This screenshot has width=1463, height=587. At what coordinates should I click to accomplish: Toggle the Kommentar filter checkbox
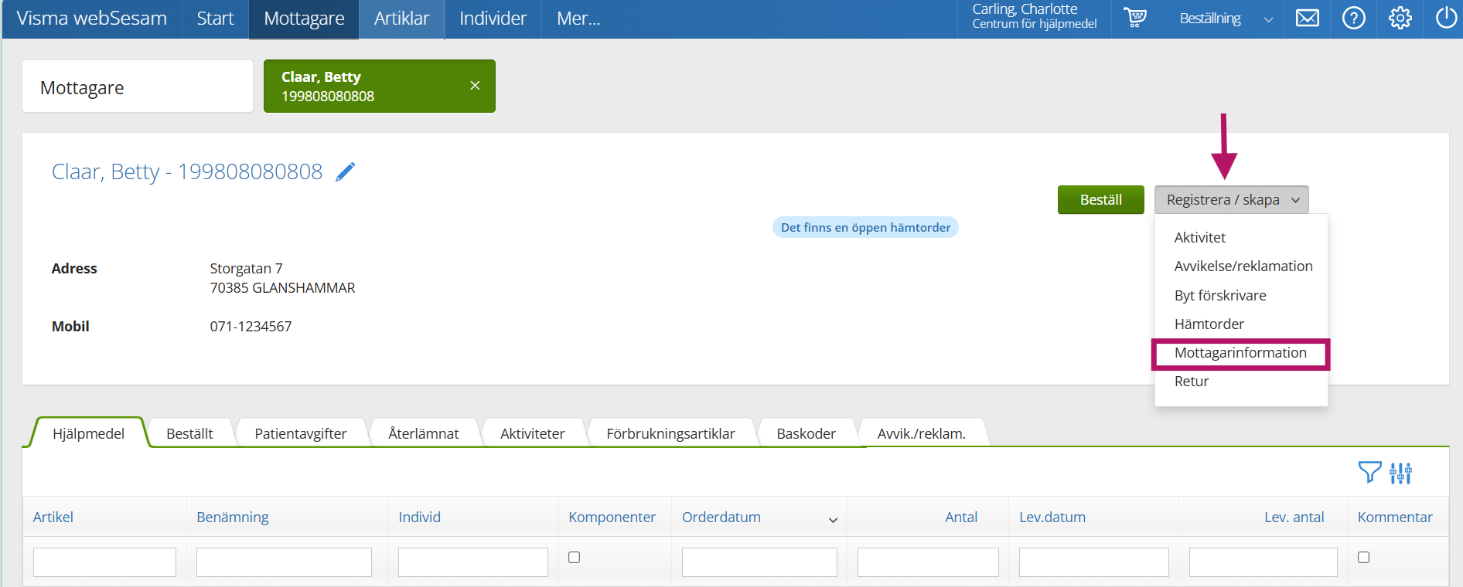(x=1363, y=557)
